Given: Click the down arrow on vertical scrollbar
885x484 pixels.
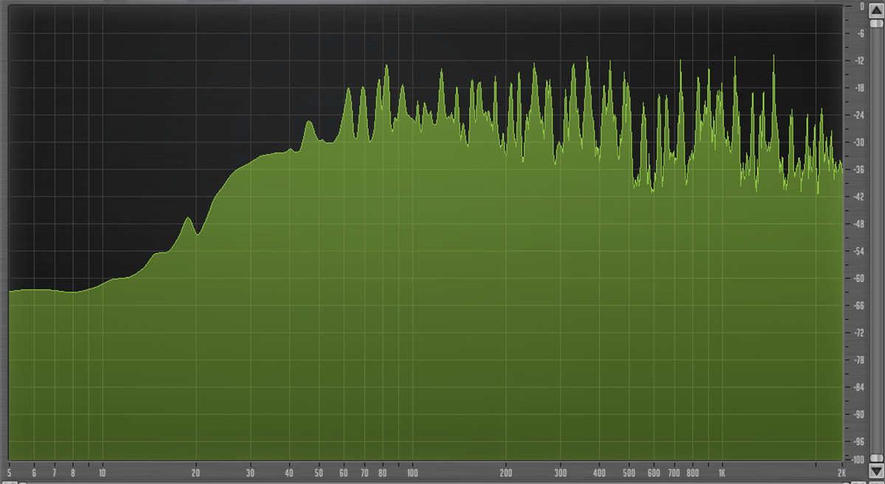Looking at the screenshot, I should click(x=875, y=469).
